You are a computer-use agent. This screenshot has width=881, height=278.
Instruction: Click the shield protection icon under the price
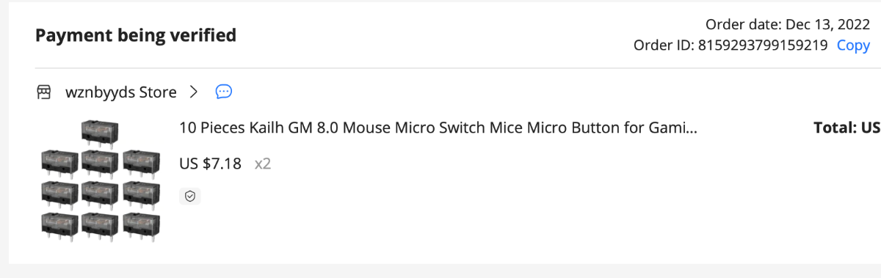click(x=190, y=197)
